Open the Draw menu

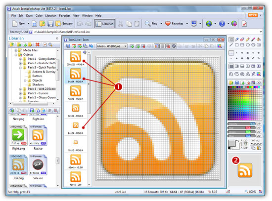pyautogui.click(x=29, y=16)
